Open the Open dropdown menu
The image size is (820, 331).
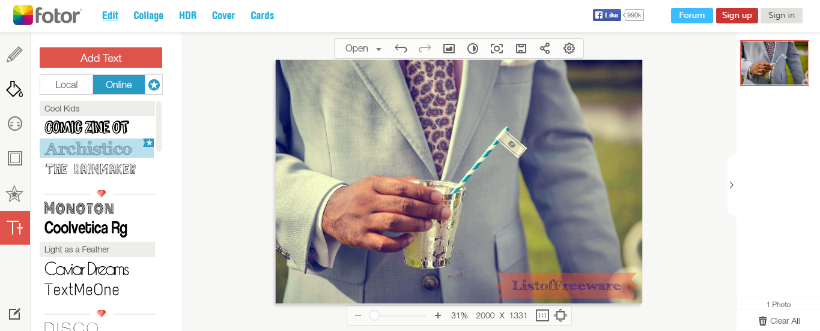(363, 49)
